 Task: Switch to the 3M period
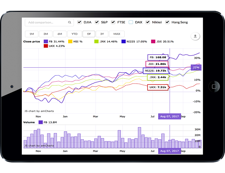point(46,34)
